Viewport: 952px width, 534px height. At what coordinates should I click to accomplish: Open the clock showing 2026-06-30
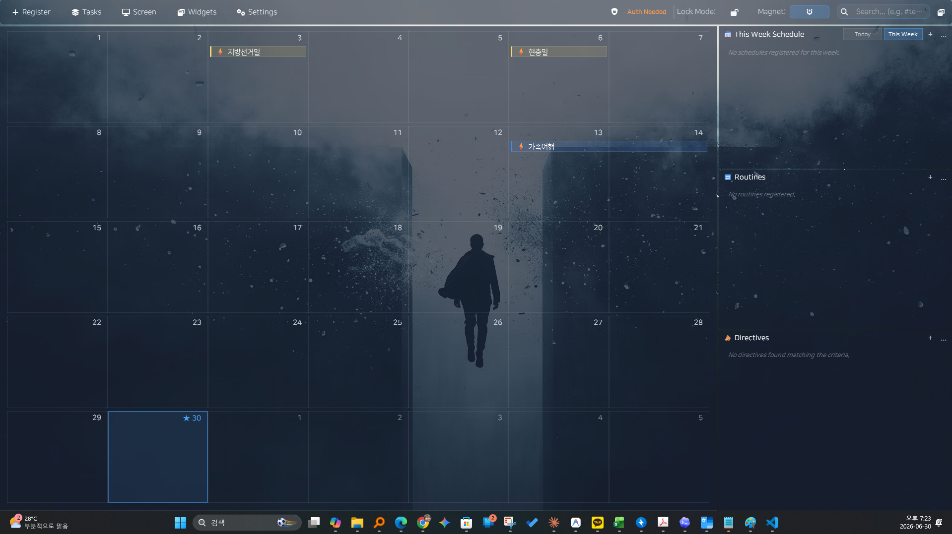(916, 523)
